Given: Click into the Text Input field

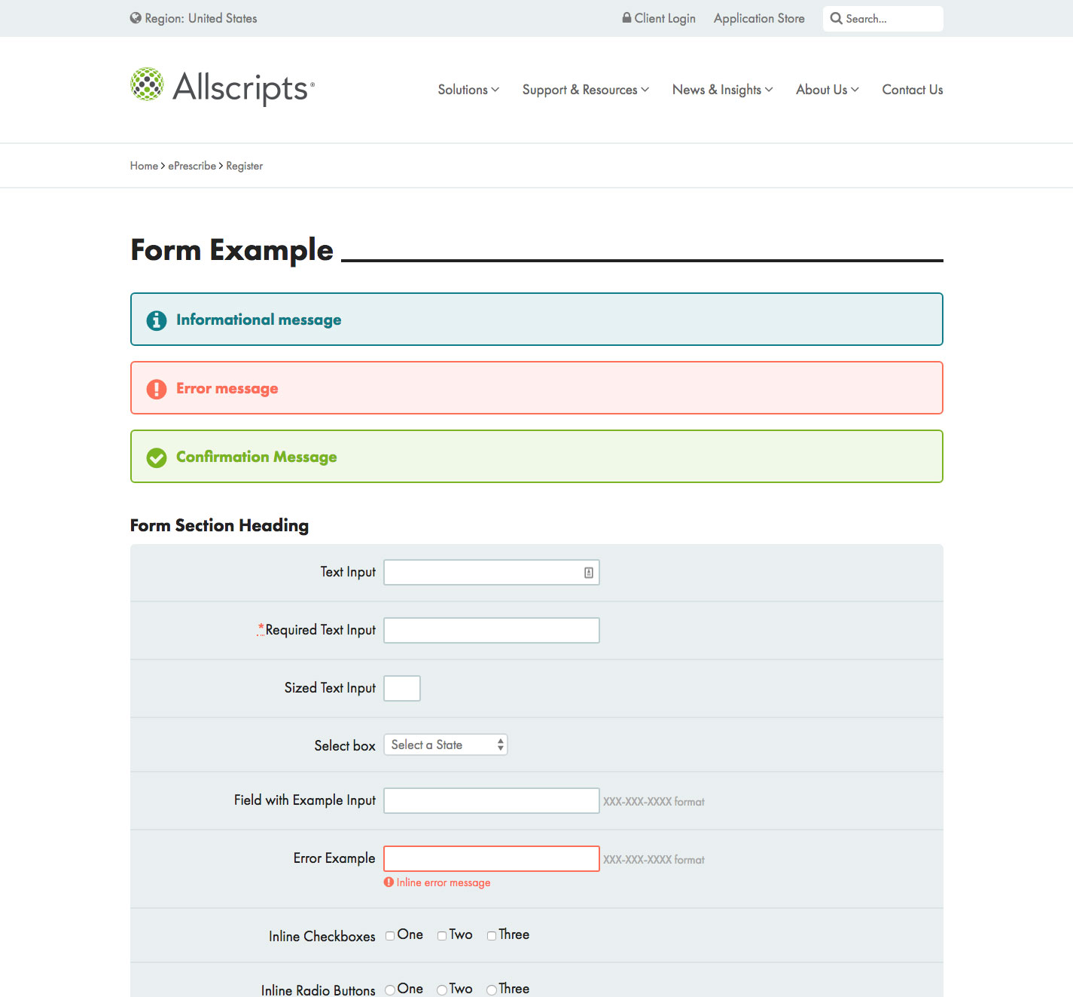Looking at the screenshot, I should coord(492,573).
